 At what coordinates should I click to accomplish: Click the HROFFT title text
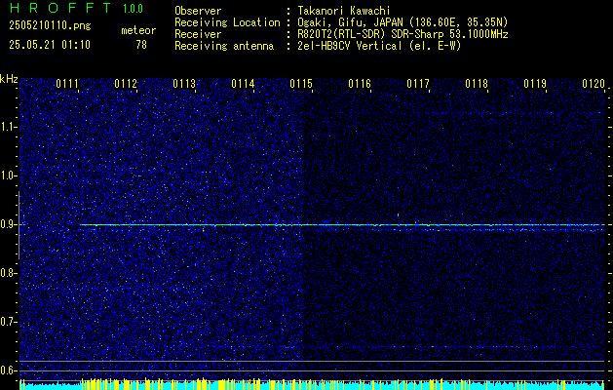[60, 8]
